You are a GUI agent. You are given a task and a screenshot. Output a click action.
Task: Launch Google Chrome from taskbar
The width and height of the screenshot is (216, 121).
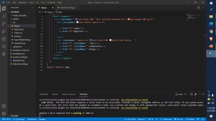(211, 32)
